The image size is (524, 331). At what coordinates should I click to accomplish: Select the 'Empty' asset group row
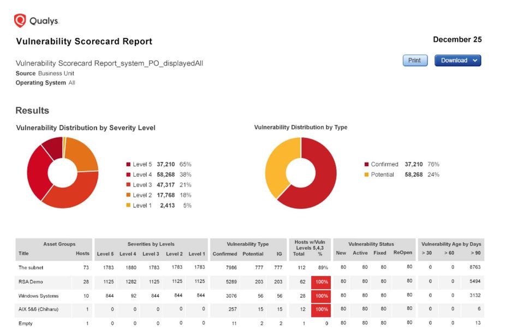coord(249,323)
